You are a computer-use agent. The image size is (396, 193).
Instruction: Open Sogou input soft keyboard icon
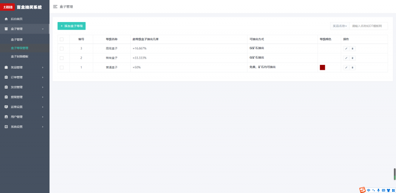pyautogui.click(x=383, y=190)
